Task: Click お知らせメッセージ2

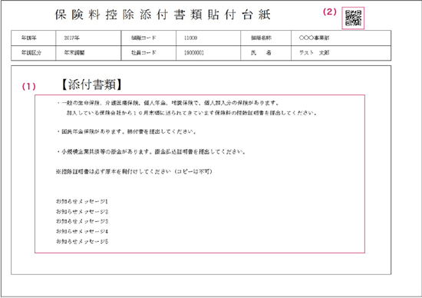Action: coord(82,211)
